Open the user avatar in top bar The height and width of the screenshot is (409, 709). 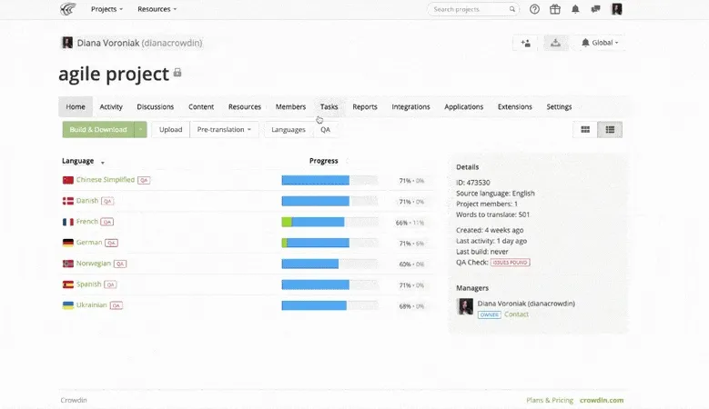(617, 9)
